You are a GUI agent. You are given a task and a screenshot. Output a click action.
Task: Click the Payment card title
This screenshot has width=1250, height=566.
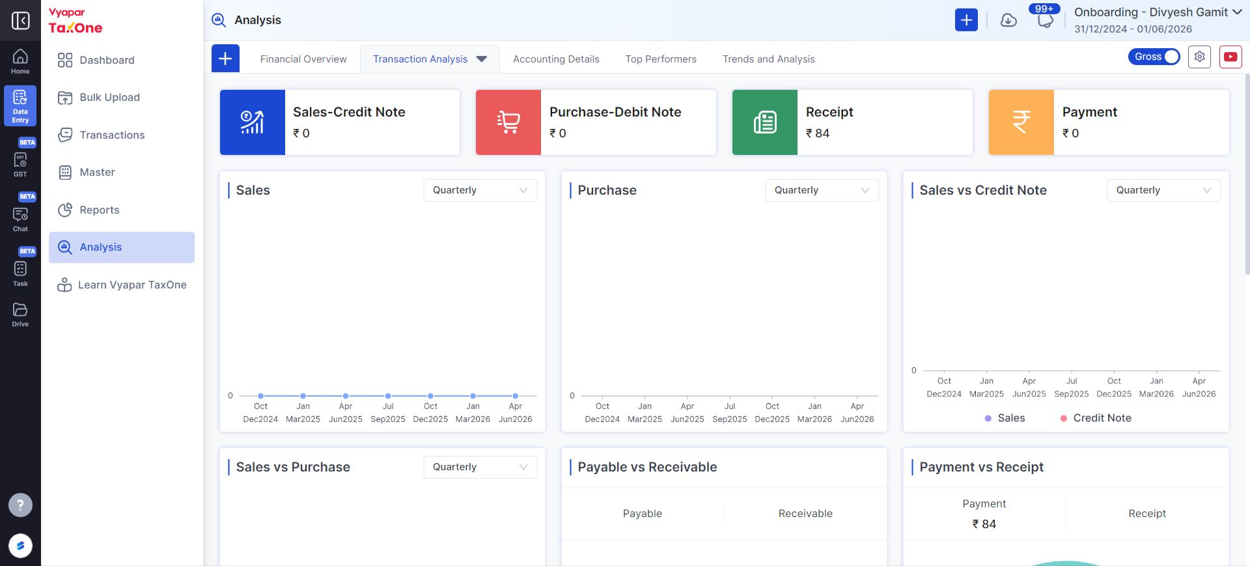point(1090,112)
